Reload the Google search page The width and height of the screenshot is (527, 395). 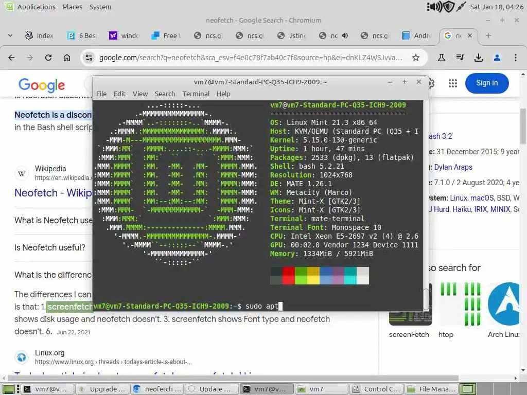(x=48, y=58)
